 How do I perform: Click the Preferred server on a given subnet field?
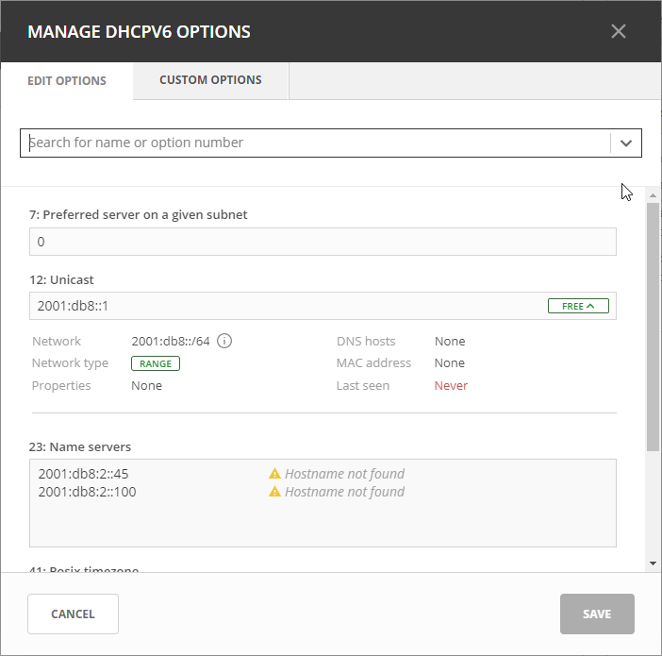[323, 242]
